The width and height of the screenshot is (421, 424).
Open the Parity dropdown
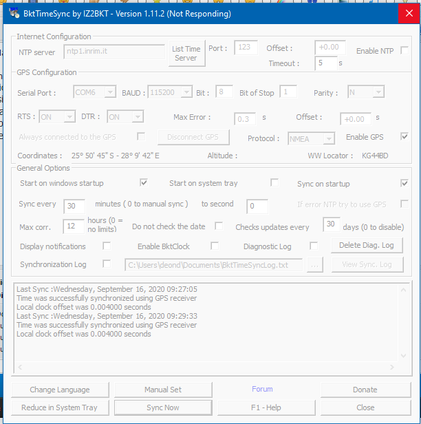[378, 92]
